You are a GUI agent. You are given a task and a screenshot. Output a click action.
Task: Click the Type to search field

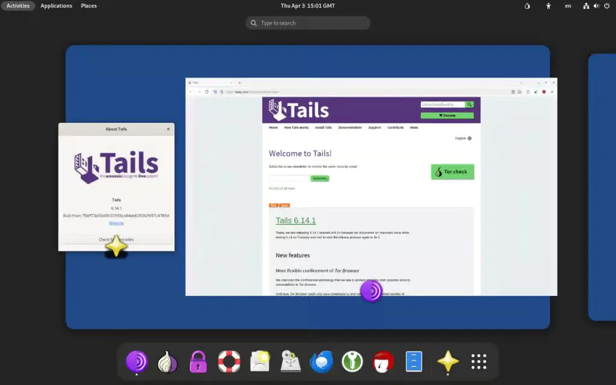[x=308, y=23]
